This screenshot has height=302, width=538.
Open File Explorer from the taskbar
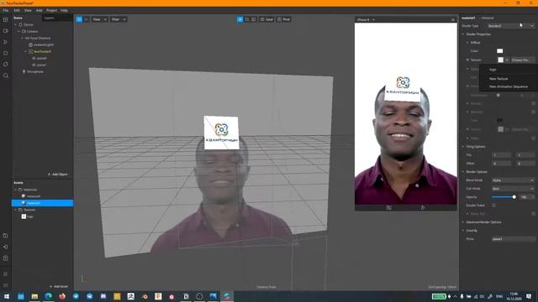(34, 296)
